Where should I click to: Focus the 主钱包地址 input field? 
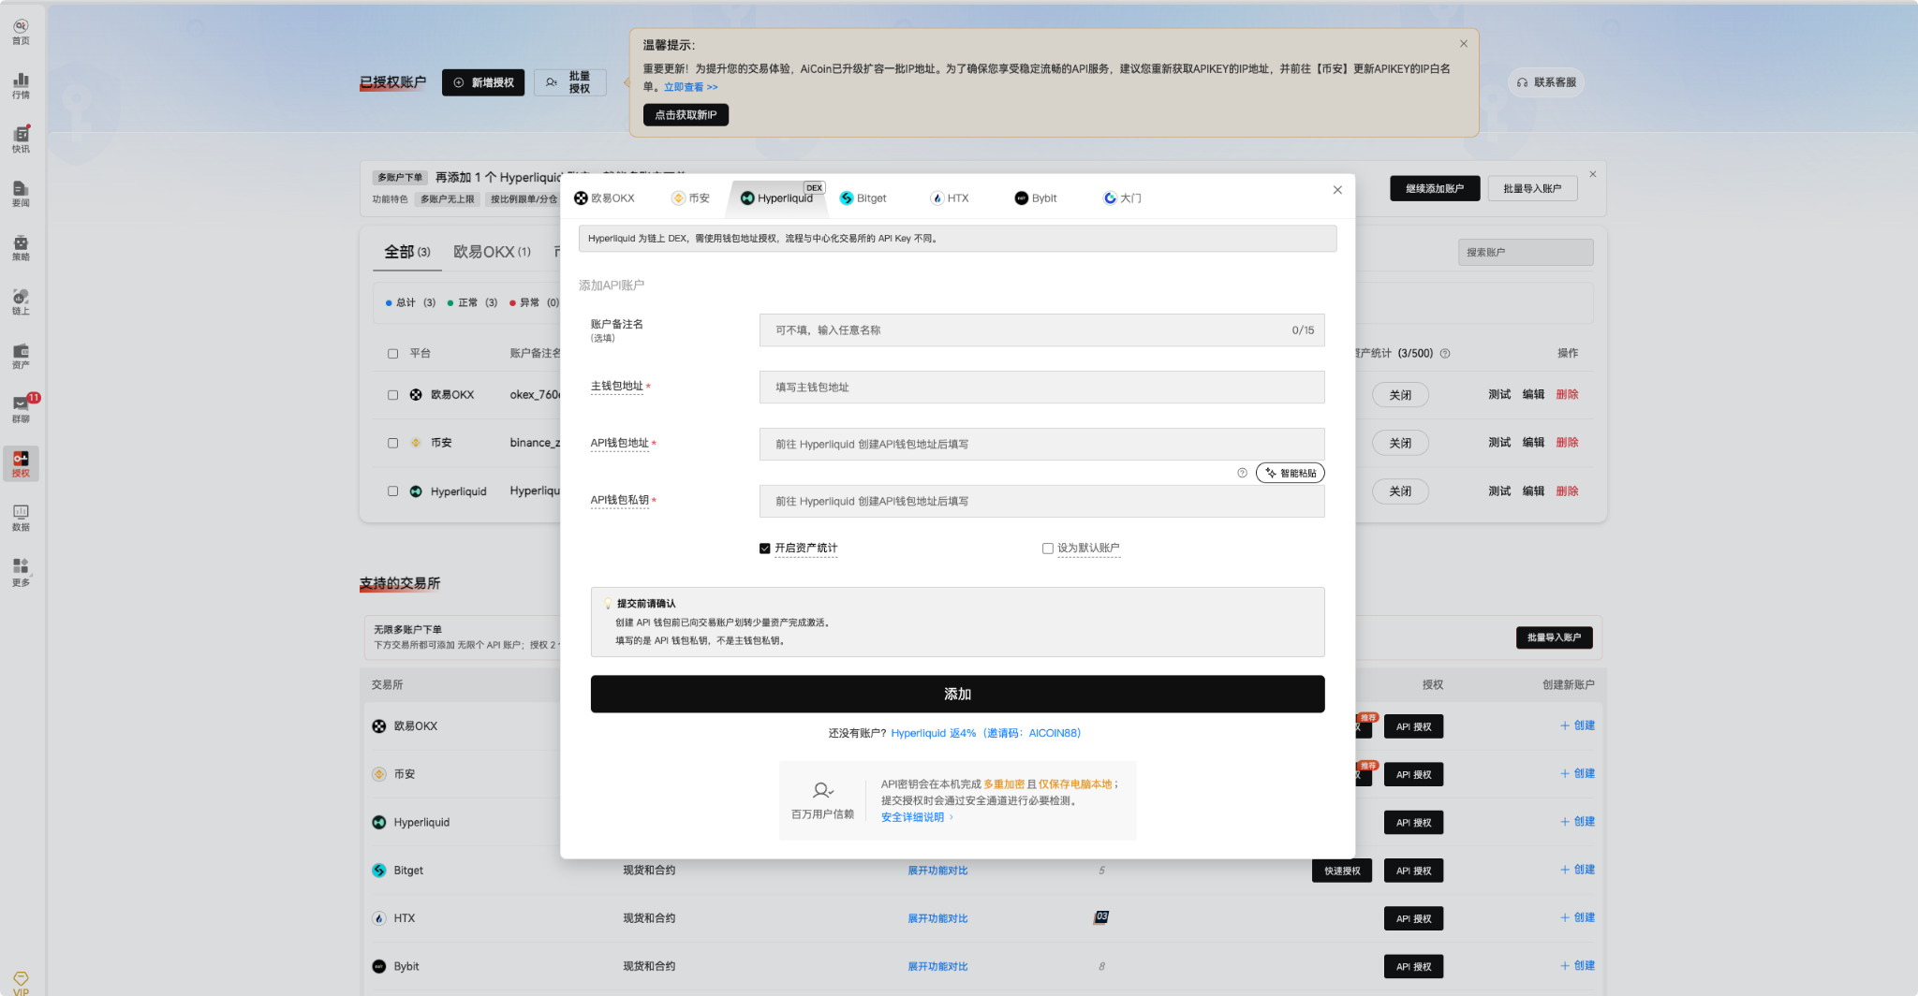pyautogui.click(x=1041, y=388)
